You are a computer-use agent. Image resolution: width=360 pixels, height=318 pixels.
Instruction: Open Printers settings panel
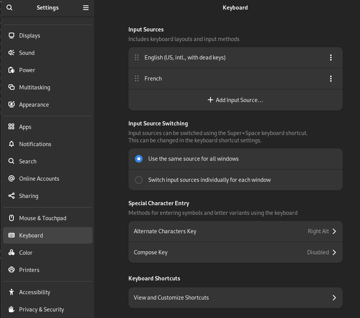pos(48,270)
